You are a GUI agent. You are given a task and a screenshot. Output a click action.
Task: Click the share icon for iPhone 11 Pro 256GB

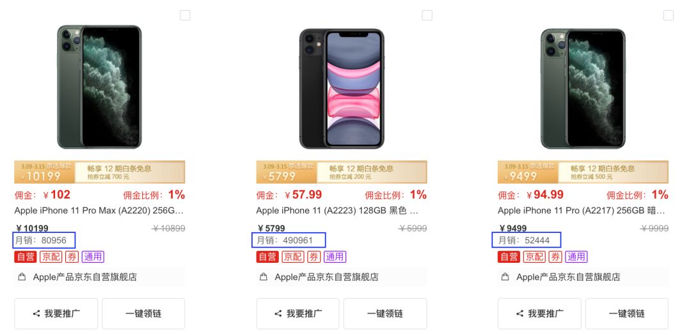pyautogui.click(x=520, y=313)
